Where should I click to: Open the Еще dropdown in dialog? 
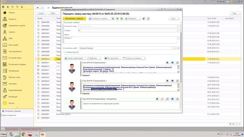174,19
